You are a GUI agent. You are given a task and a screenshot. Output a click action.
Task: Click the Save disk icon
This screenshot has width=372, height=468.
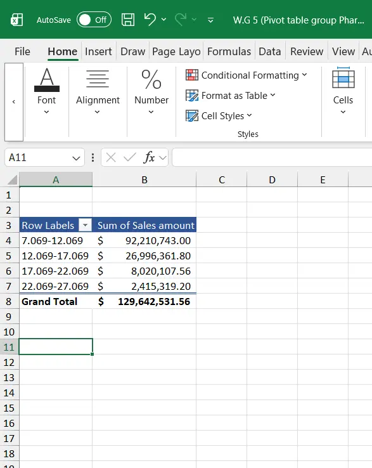[x=128, y=20]
